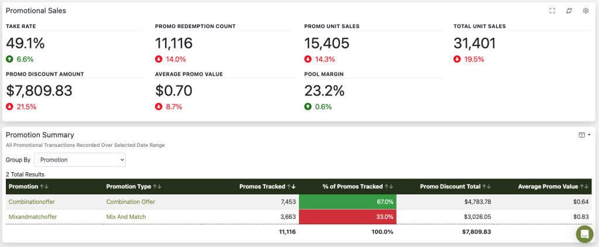Open the chat support bubble icon

[584, 234]
